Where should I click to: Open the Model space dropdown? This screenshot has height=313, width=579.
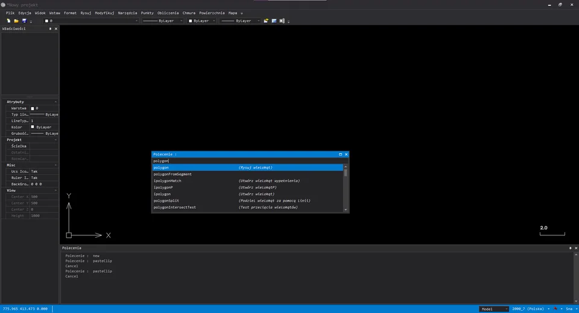point(494,309)
